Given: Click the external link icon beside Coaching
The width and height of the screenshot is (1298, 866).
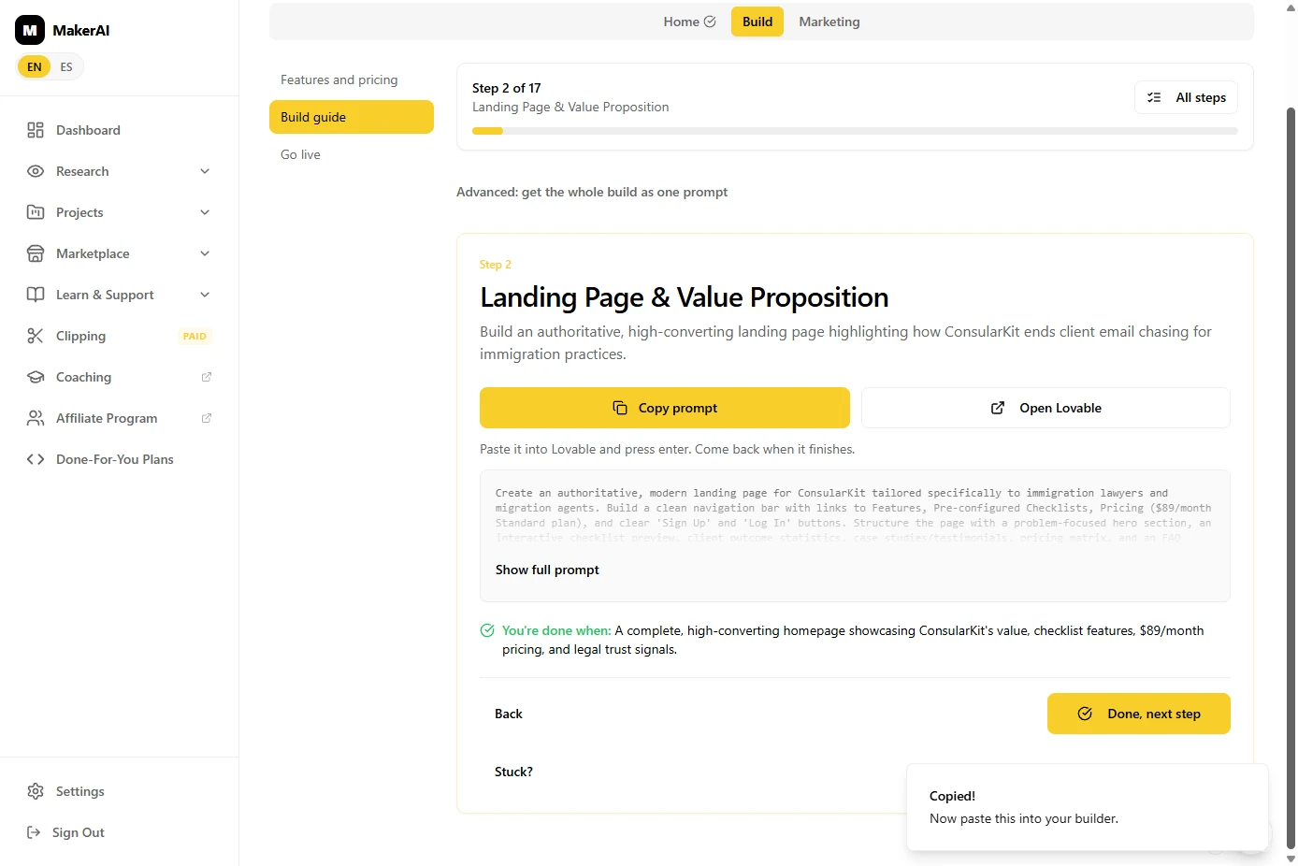Looking at the screenshot, I should (207, 377).
